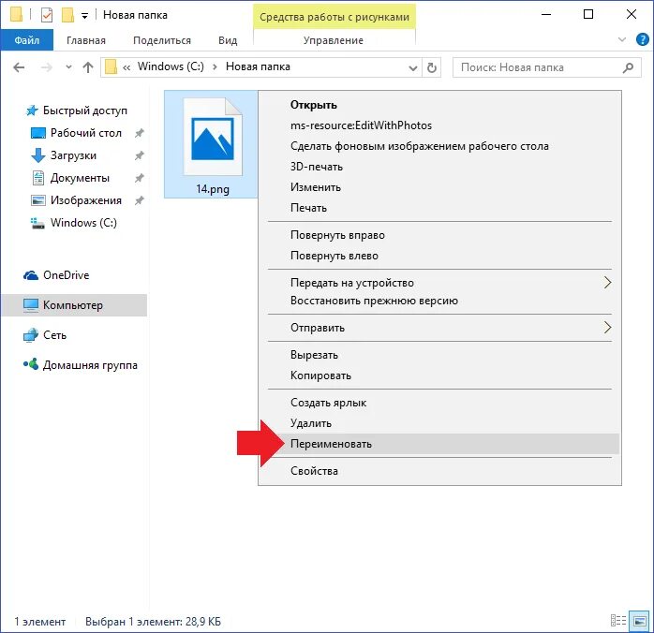Switch to the Поделиться ribbon tab
This screenshot has height=633, width=654.
[162, 40]
